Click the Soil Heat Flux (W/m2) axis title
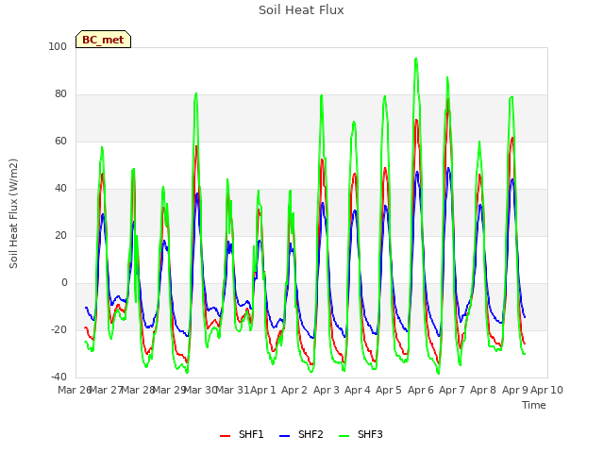Image resolution: width=604 pixels, height=453 pixels. [13, 213]
